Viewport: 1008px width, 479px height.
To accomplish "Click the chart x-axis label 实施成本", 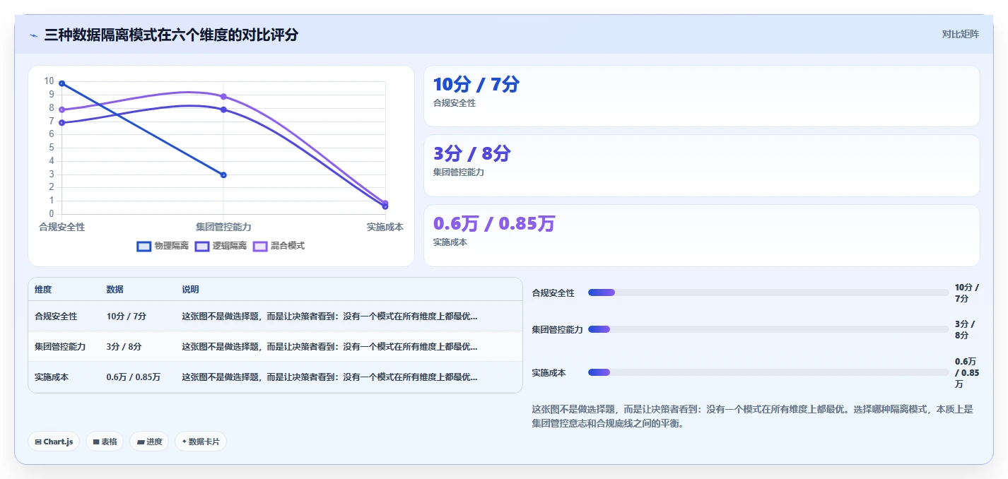I will [385, 227].
